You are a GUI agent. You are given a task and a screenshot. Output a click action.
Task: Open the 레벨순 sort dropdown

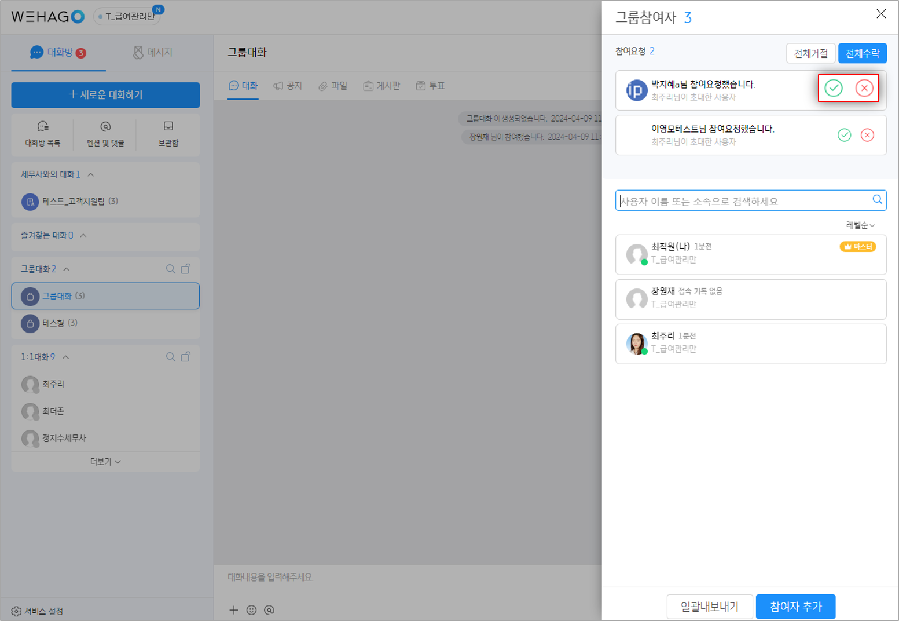click(x=860, y=225)
